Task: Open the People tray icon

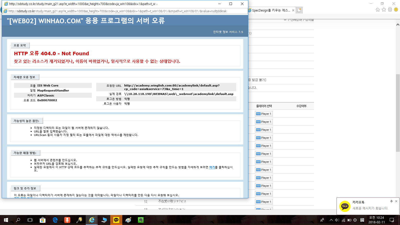Action: point(322,220)
